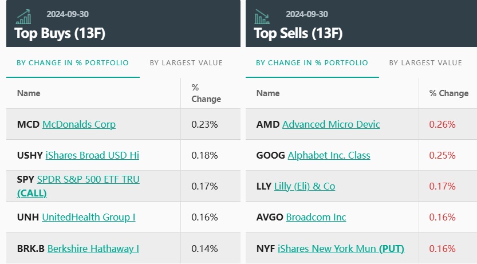Open the iShares New York Mun link
The height and width of the screenshot is (264, 477).
327,249
